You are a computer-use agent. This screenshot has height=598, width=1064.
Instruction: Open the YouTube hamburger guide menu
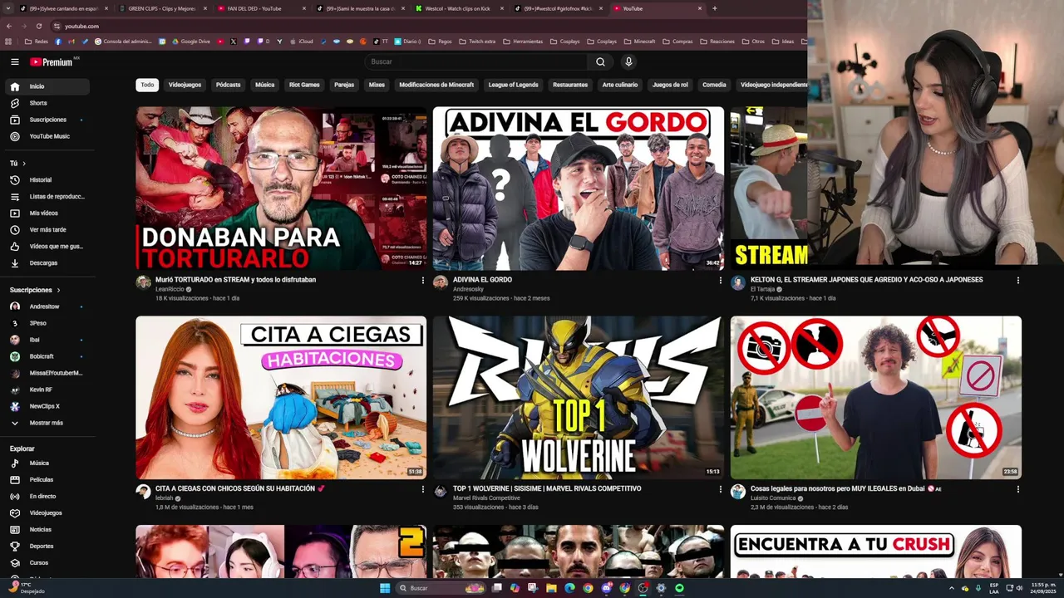(x=14, y=61)
